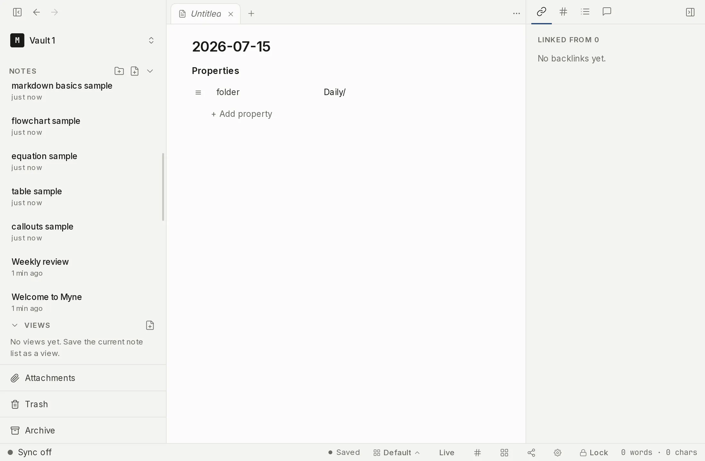This screenshot has width=705, height=461.
Task: Click the grid icon in status bar
Action: point(504,453)
